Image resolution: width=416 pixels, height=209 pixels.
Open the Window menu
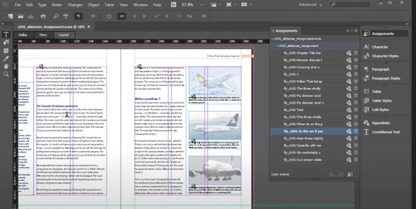(140, 5)
